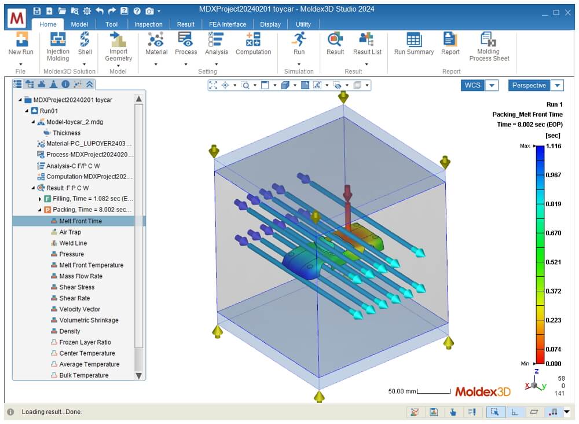Click the Analysis setting icon
This screenshot has height=424, width=579.
[216, 40]
